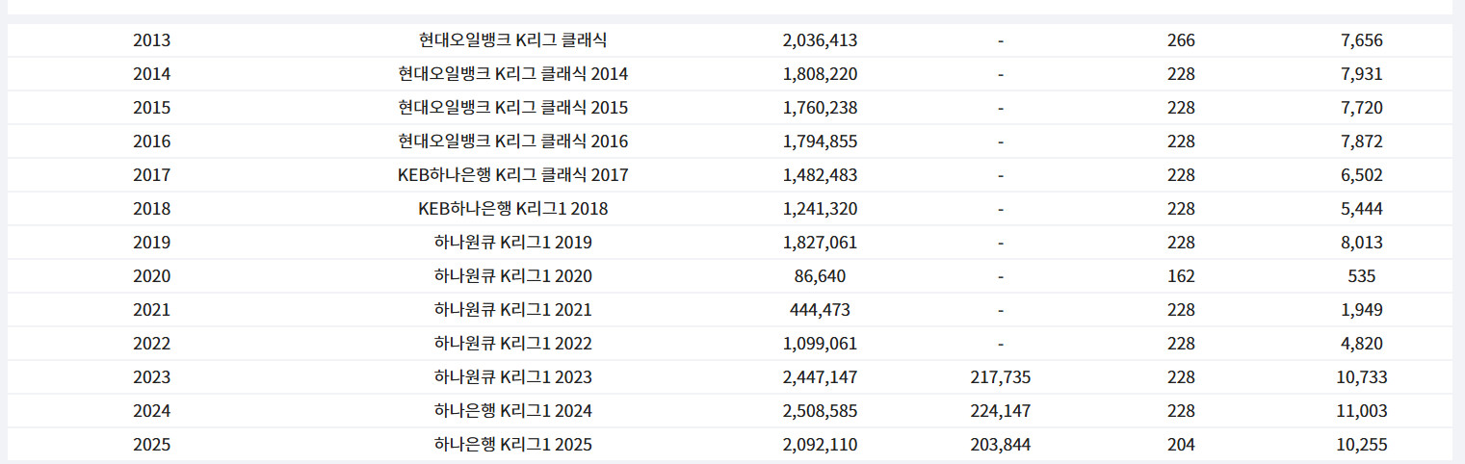Click attendance value 86,640
Viewport: 1465px width, 464px height.
click(x=820, y=276)
